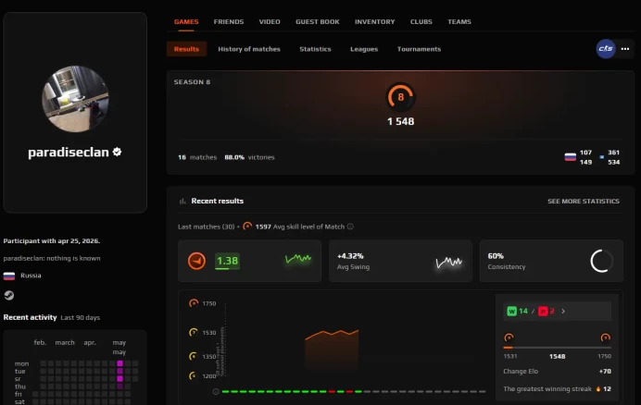Click the info icon at the match streak row
Screen dimensions: 641x405
216,391
